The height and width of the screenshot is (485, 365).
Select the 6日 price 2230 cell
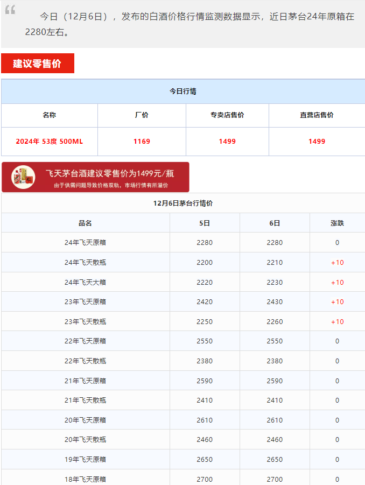point(275,282)
